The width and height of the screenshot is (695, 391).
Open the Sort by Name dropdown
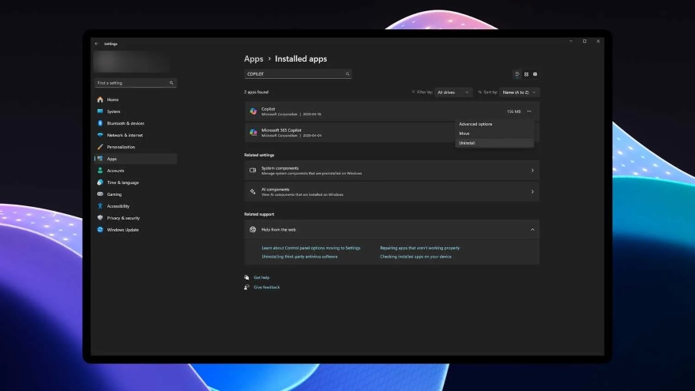(x=520, y=92)
